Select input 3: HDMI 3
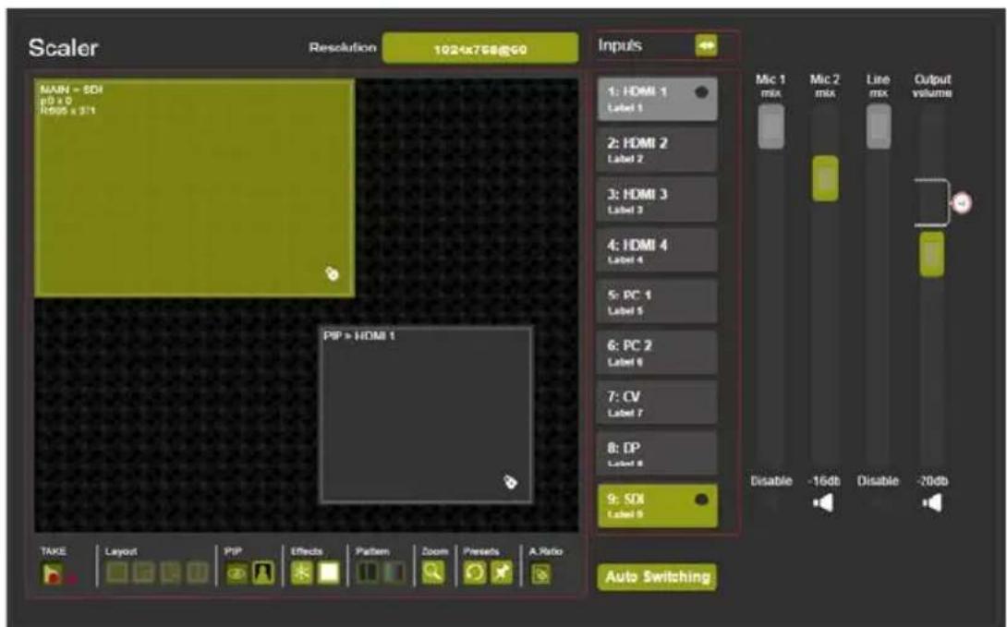This screenshot has height=627, width=1007. tap(657, 200)
